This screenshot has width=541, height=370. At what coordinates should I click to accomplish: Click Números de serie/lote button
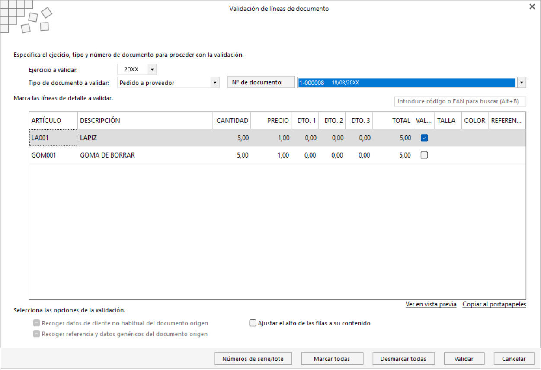[253, 359]
